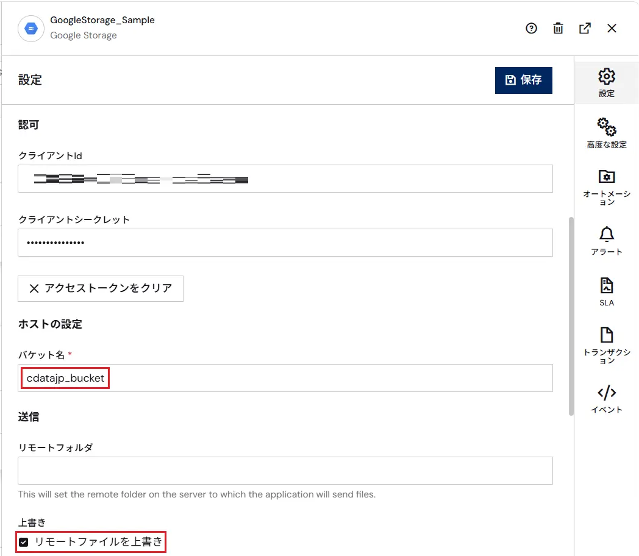Open 高度な設定 tab

click(607, 134)
